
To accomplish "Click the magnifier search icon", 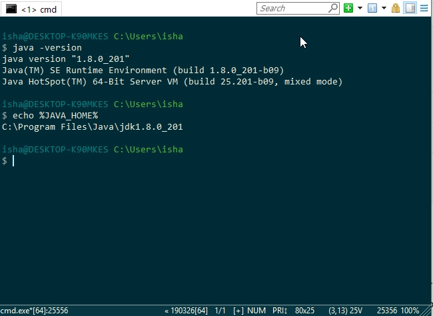I will pos(333,8).
